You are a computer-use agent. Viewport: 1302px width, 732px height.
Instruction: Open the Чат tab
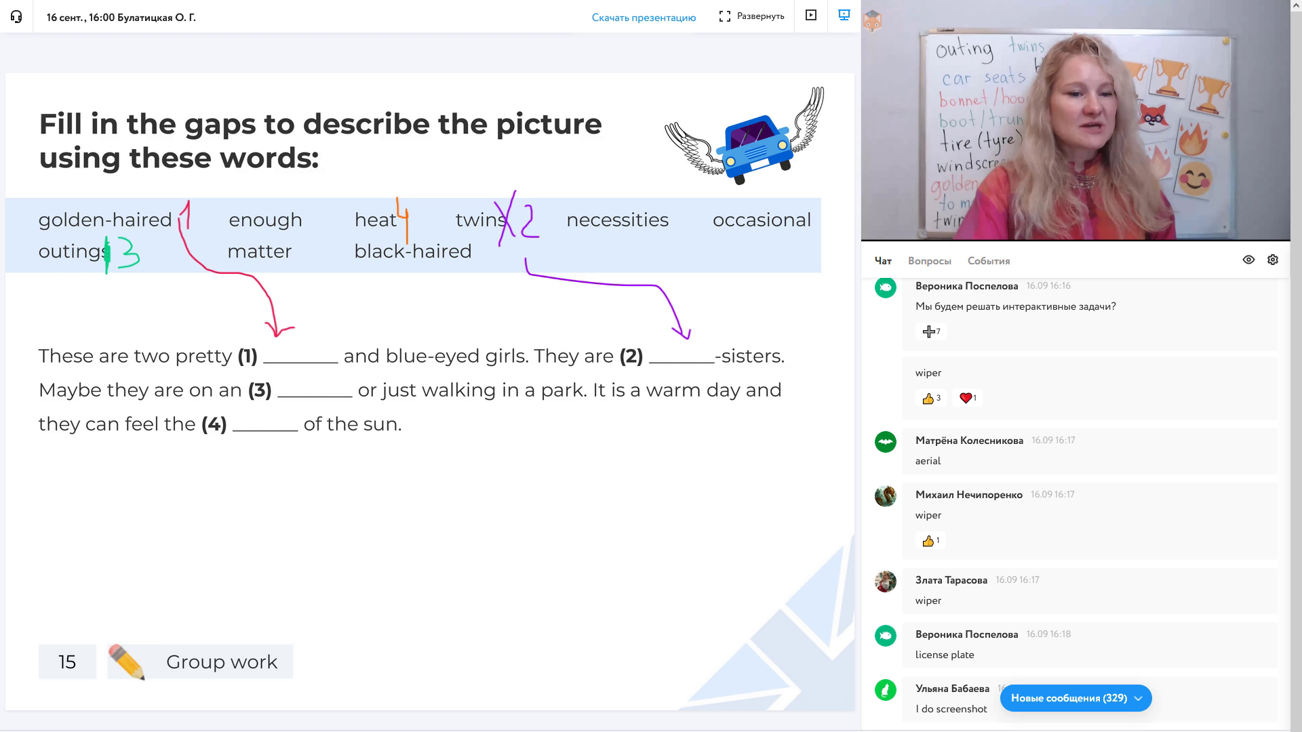pyautogui.click(x=883, y=261)
